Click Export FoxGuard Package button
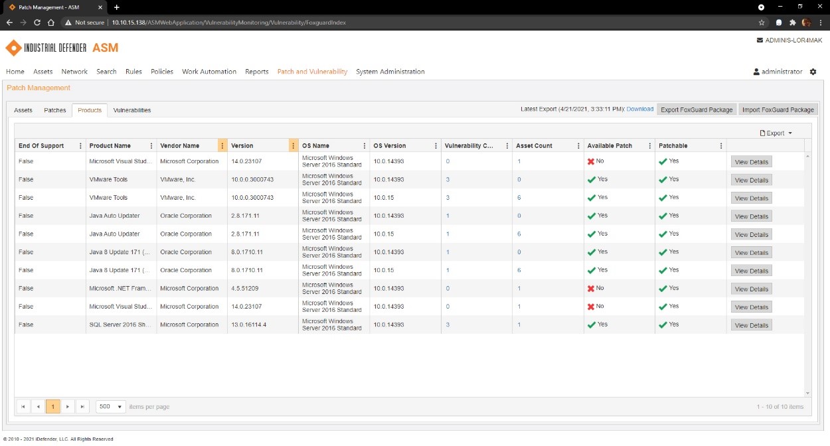Viewport: 830px width, 446px height. [x=697, y=110]
